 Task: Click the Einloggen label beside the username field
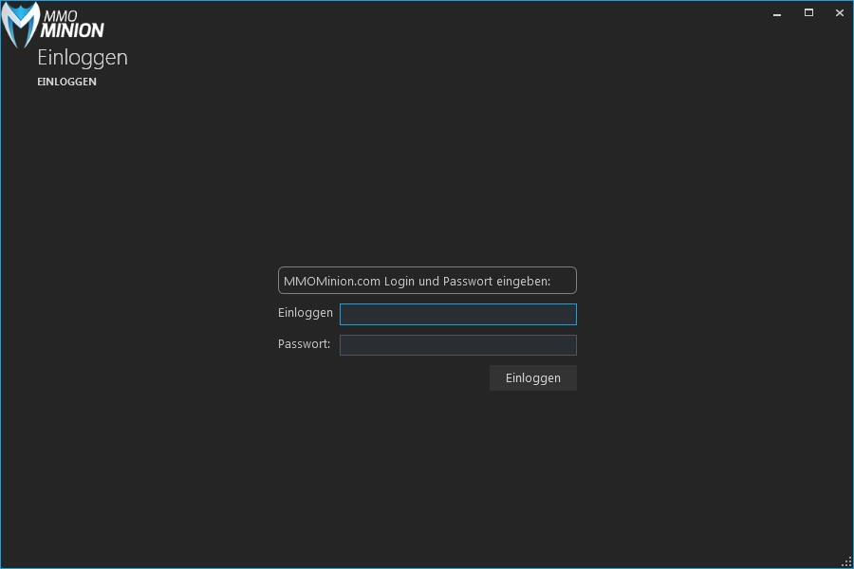tap(305, 313)
